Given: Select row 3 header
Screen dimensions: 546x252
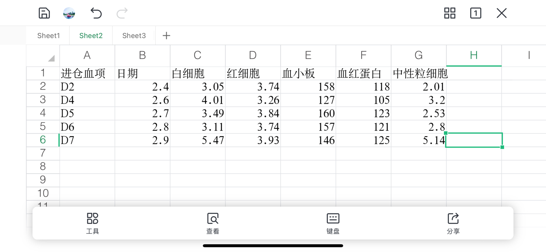Looking at the screenshot, I should (x=43, y=100).
